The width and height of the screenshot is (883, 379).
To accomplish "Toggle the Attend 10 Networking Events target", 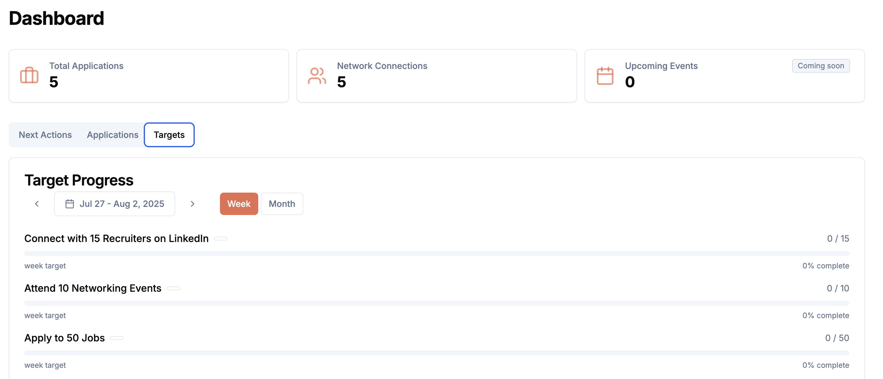I will pos(173,288).
